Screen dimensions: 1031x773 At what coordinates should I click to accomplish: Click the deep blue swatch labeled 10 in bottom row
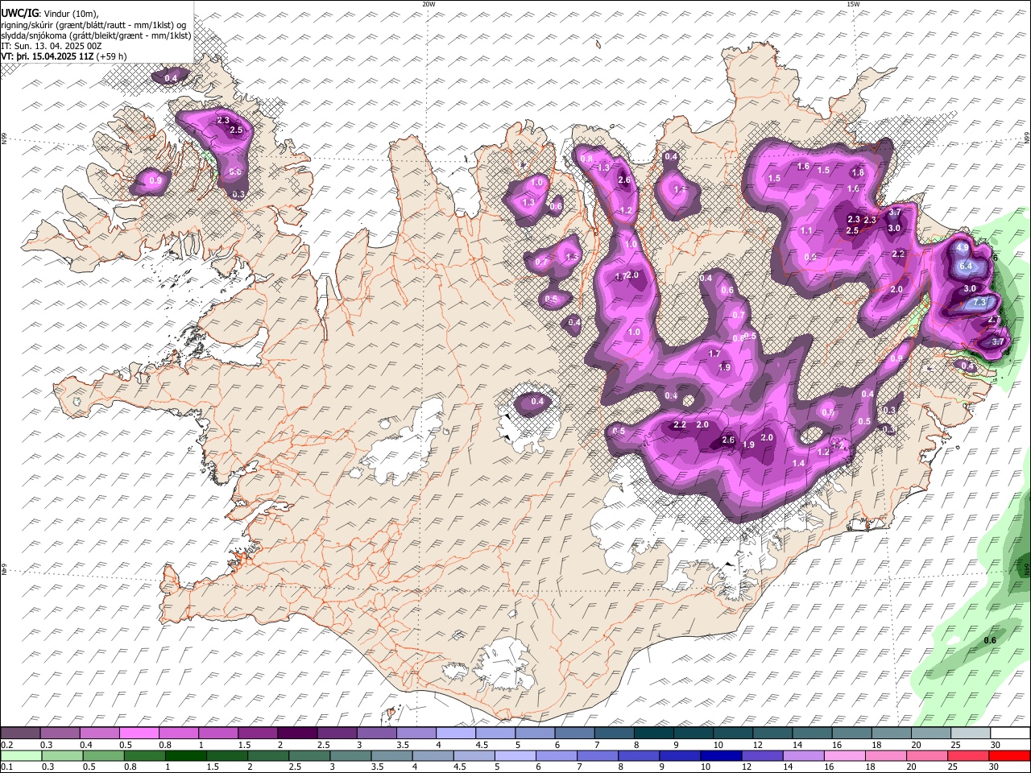721,754
